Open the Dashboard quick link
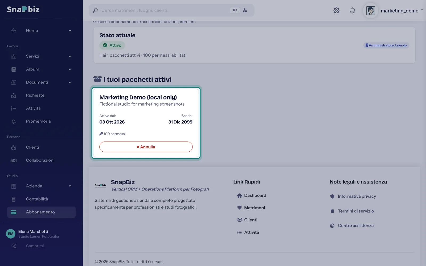 tap(252, 196)
